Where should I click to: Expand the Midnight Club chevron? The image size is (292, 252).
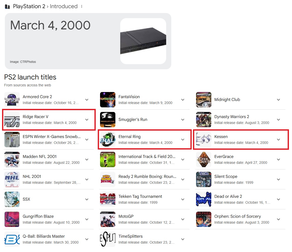click(x=278, y=100)
